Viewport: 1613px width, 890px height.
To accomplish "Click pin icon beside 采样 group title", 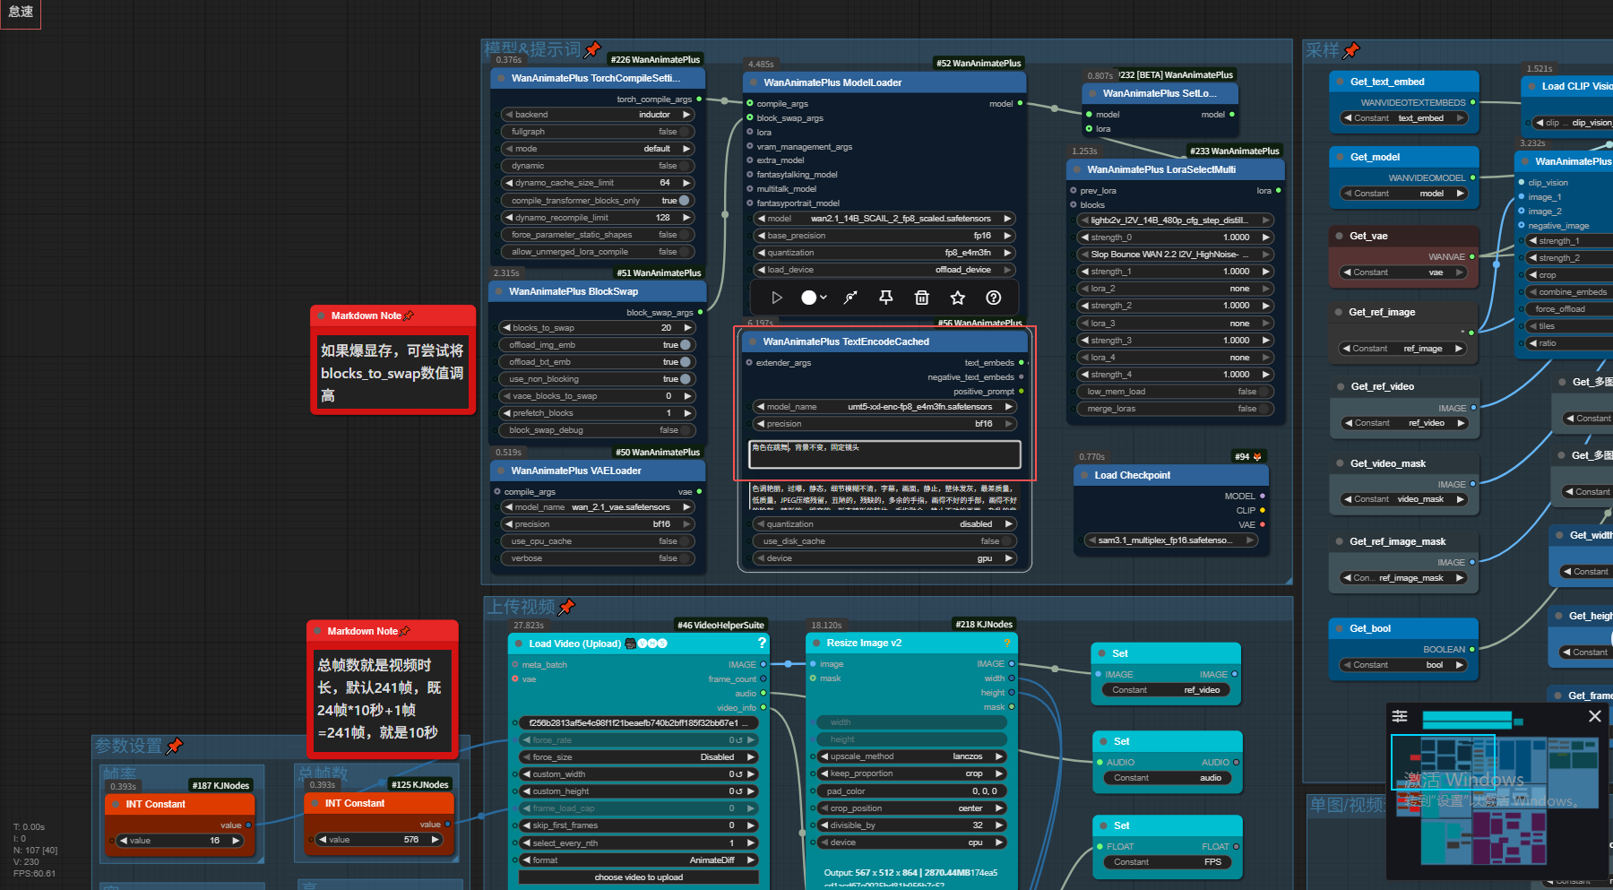I will [x=1351, y=51].
